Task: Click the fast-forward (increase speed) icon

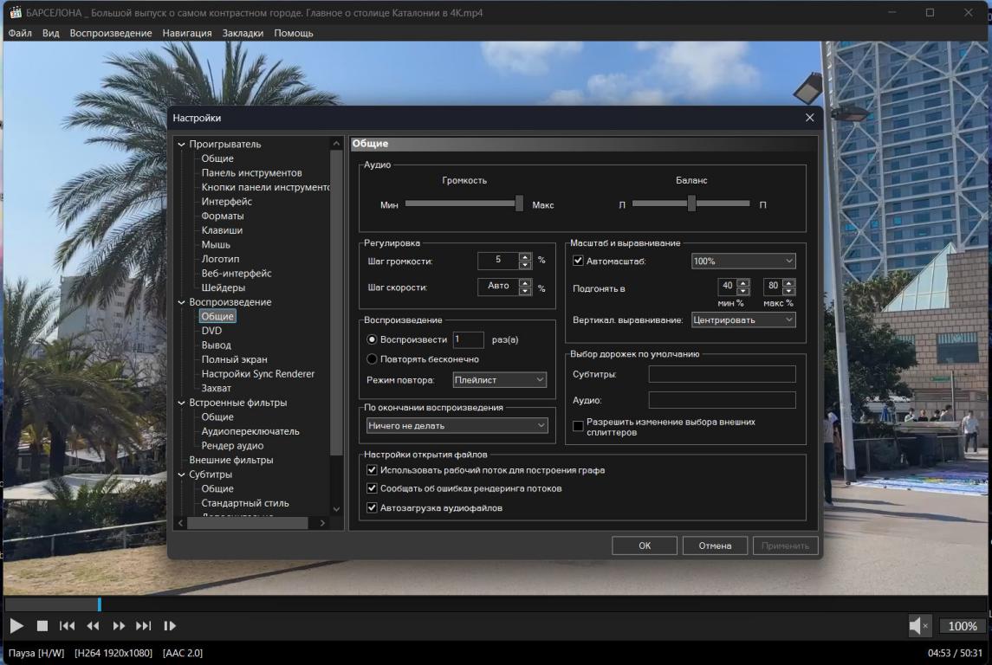Action: click(x=119, y=625)
